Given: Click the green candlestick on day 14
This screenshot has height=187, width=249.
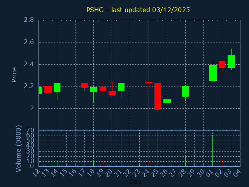Looking at the screenshot, I should coord(57,88).
